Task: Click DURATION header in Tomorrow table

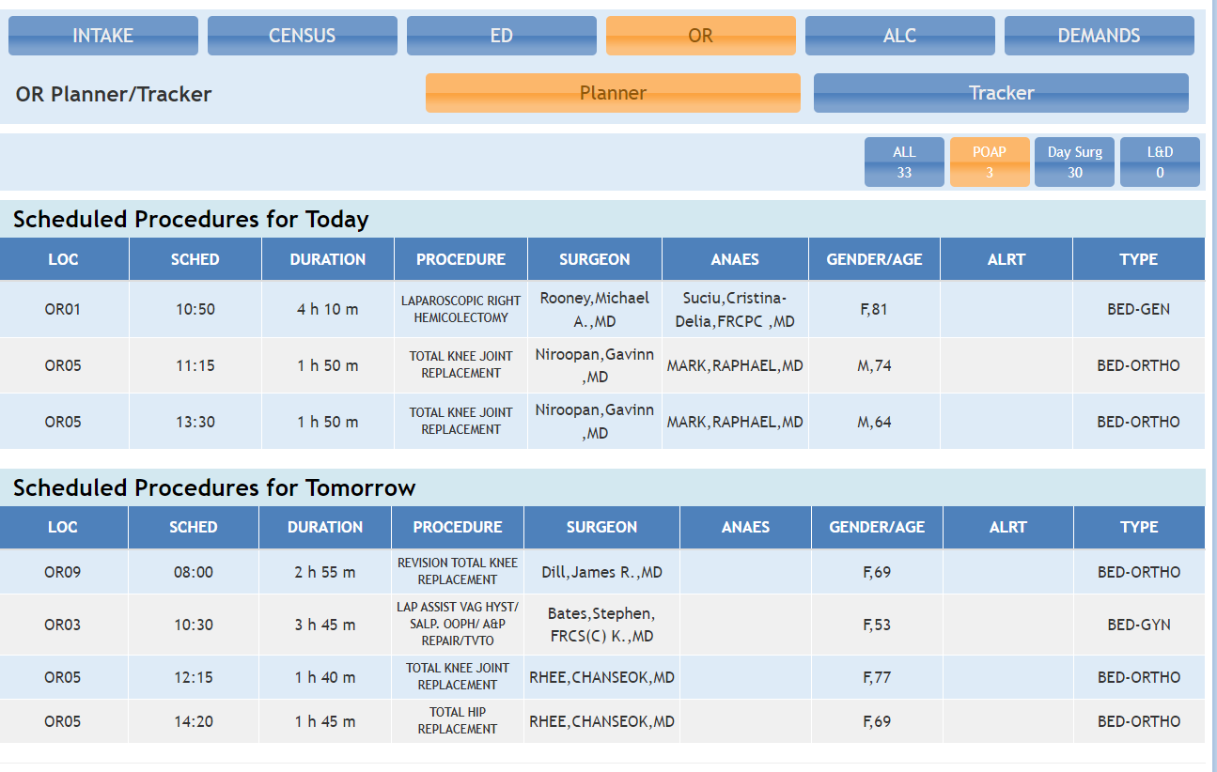Action: 325,527
